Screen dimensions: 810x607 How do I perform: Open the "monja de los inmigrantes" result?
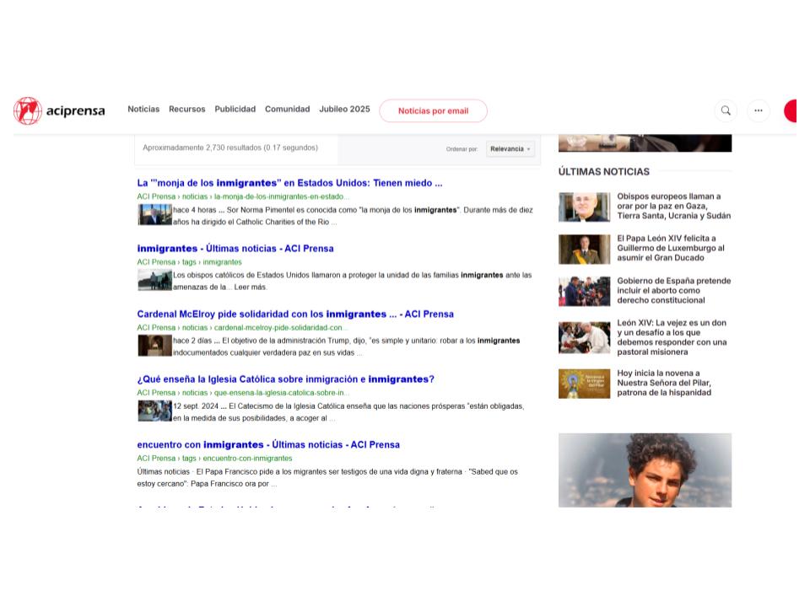[x=289, y=183]
